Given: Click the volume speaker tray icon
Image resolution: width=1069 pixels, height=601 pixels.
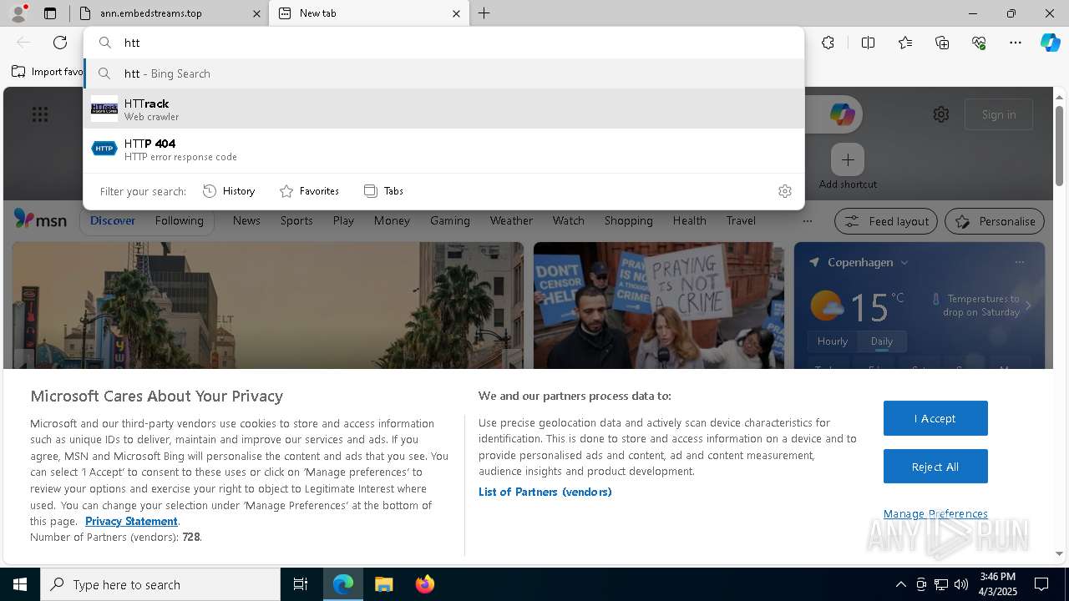Looking at the screenshot, I should pos(960,584).
